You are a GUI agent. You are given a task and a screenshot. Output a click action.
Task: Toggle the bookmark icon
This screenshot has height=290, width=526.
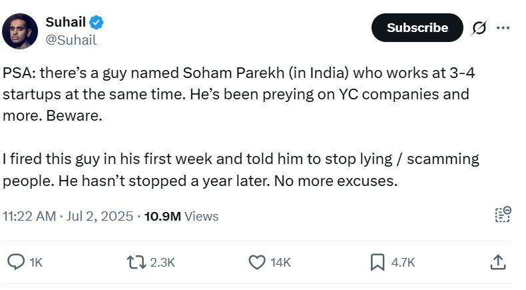[x=378, y=263]
